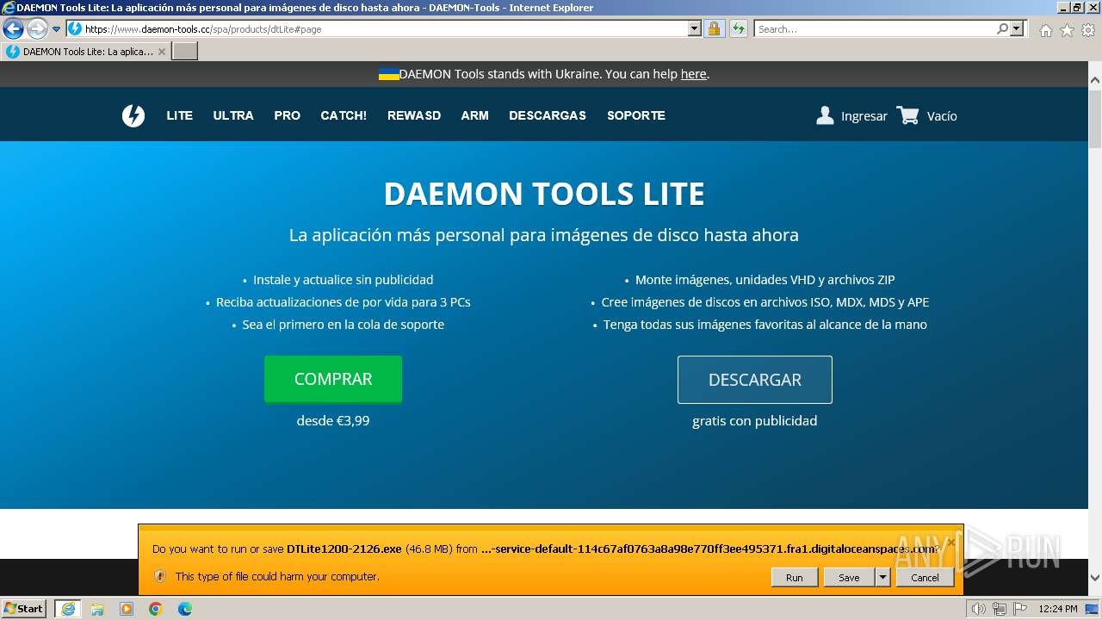
Task: Click the vertical scrollbar thumb
Action: (x=1095, y=118)
